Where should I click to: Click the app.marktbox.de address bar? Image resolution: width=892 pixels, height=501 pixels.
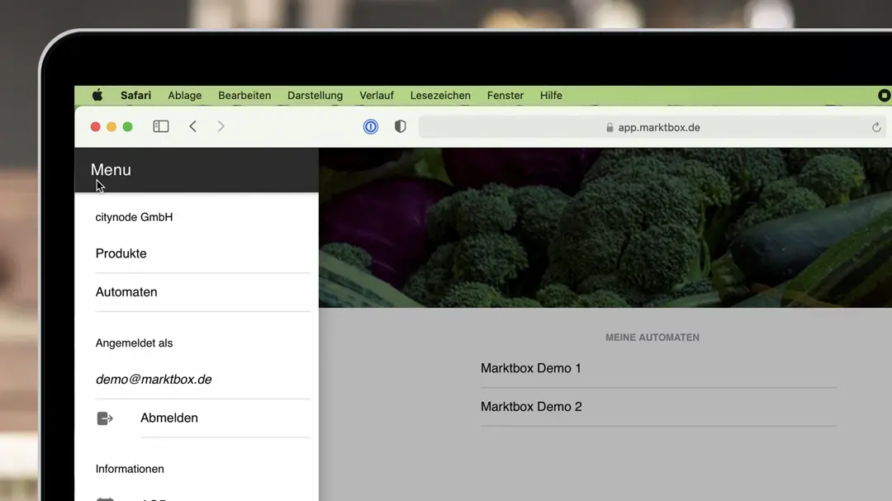pos(652,127)
